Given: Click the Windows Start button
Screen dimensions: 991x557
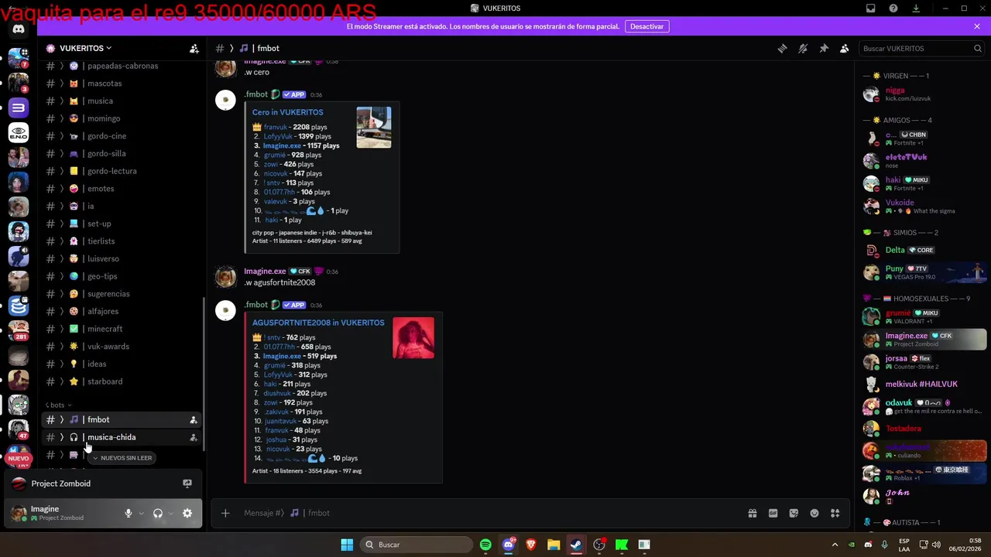Looking at the screenshot, I should pos(347,545).
